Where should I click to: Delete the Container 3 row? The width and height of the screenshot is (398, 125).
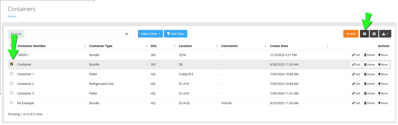coord(370,94)
